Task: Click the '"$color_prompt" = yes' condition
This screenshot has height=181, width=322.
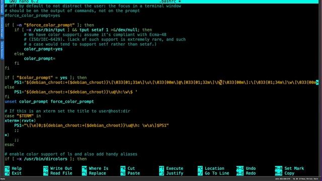Action: coord(42,78)
